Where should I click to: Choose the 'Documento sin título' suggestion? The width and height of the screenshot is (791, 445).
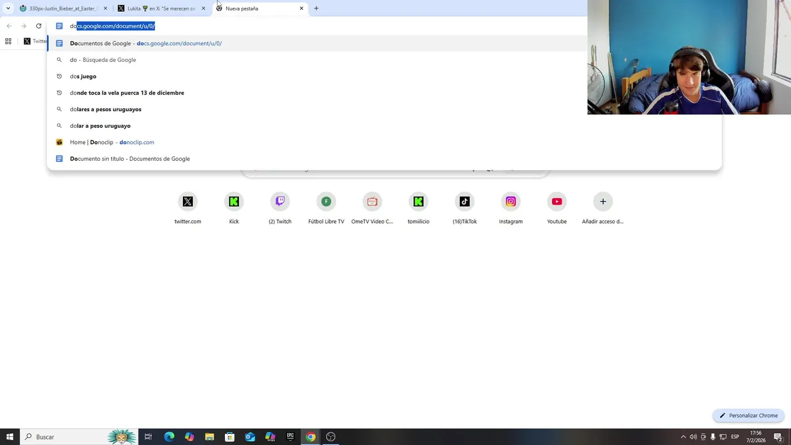(x=383, y=159)
